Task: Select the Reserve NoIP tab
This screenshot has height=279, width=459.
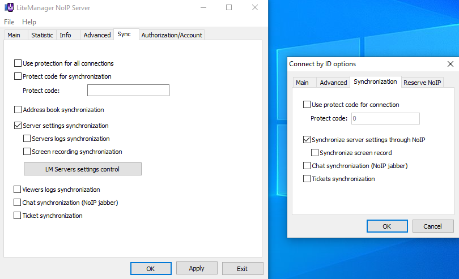Action: (422, 83)
